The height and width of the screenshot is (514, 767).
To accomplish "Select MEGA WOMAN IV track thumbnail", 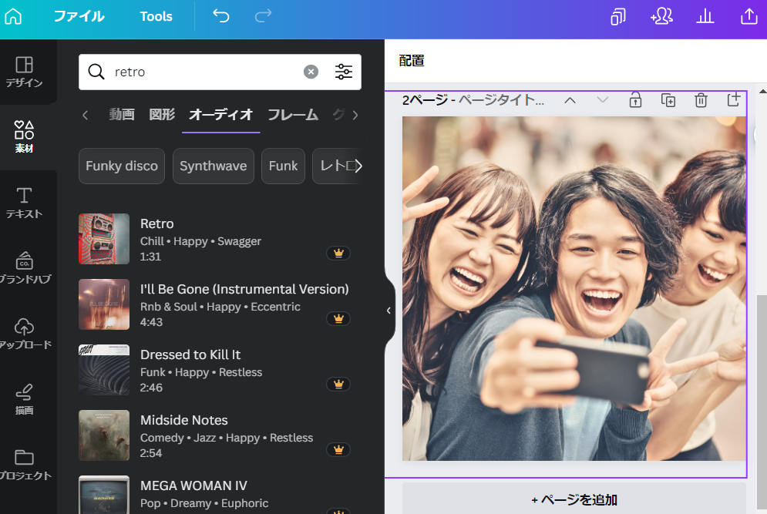I will pyautogui.click(x=104, y=495).
